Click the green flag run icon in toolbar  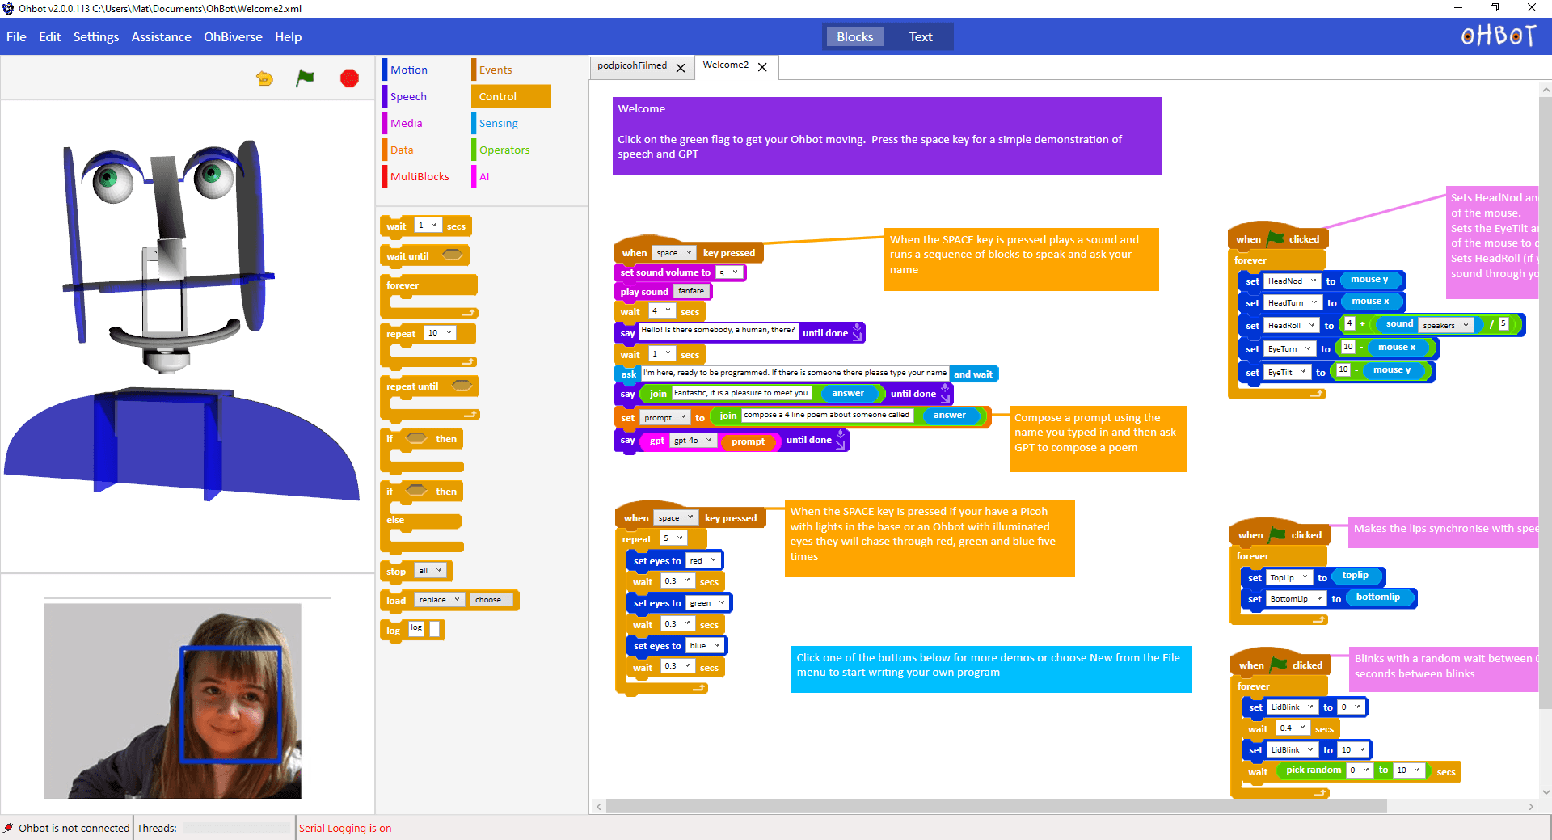[305, 78]
